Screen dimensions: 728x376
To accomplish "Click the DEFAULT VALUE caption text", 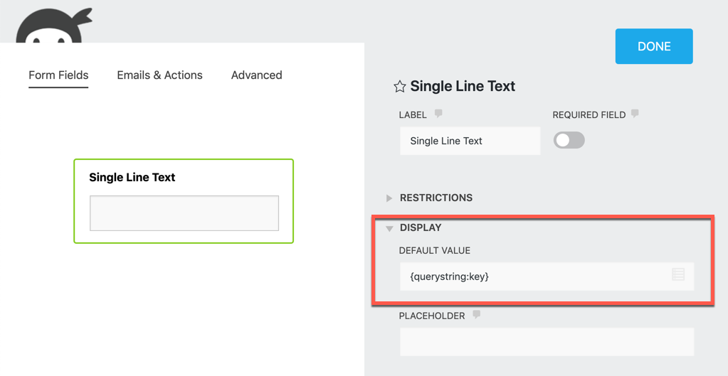I will [x=434, y=251].
